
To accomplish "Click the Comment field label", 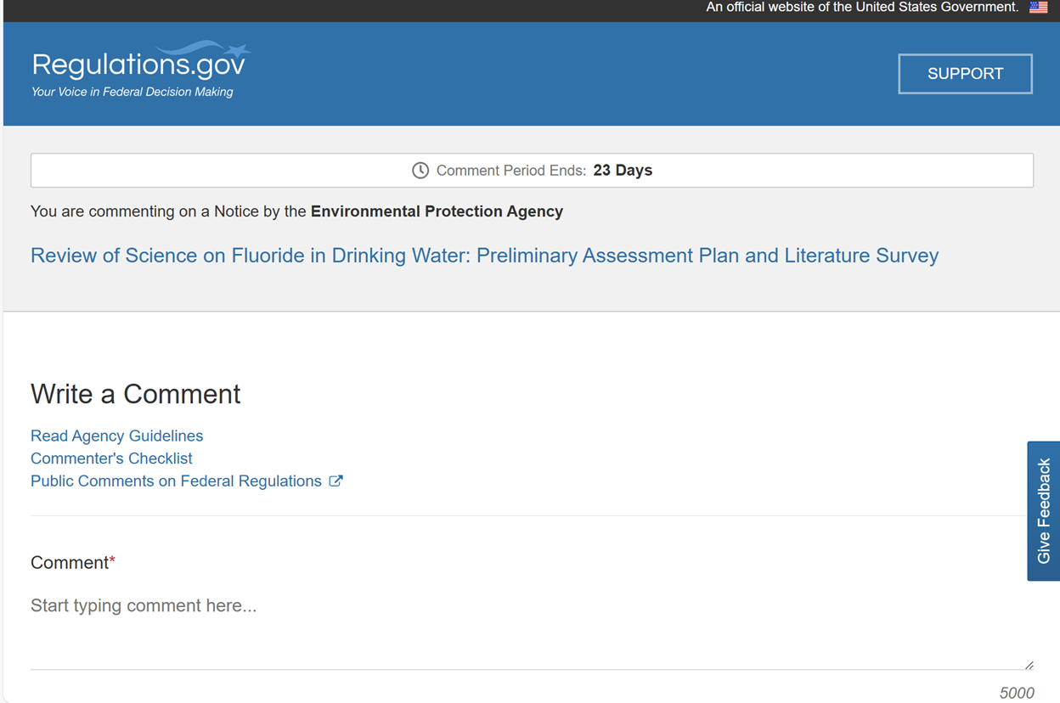I will (70, 563).
